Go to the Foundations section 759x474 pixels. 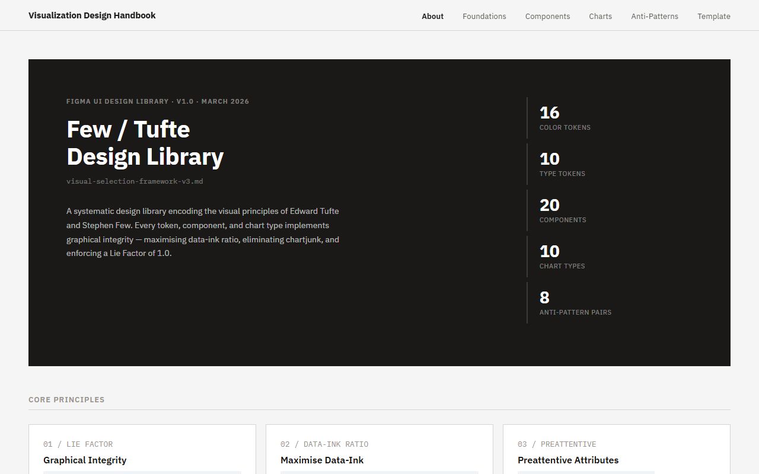(484, 16)
